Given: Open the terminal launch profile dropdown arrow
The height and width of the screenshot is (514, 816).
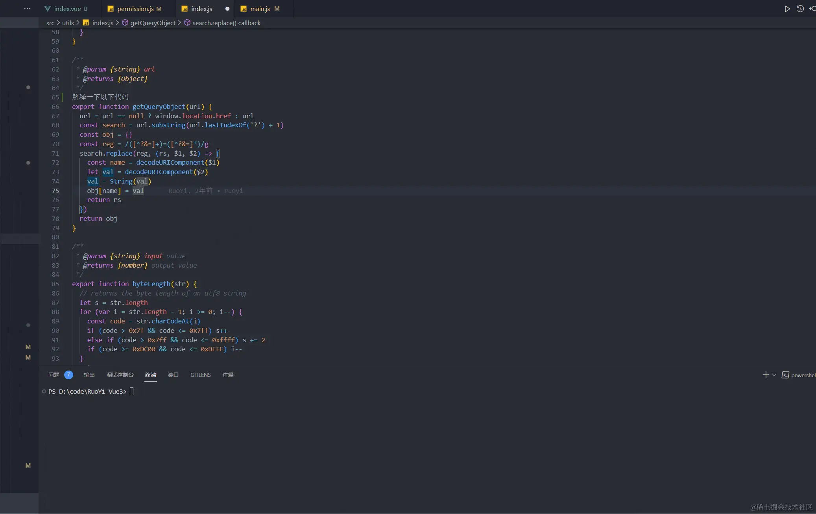Looking at the screenshot, I should tap(774, 375).
